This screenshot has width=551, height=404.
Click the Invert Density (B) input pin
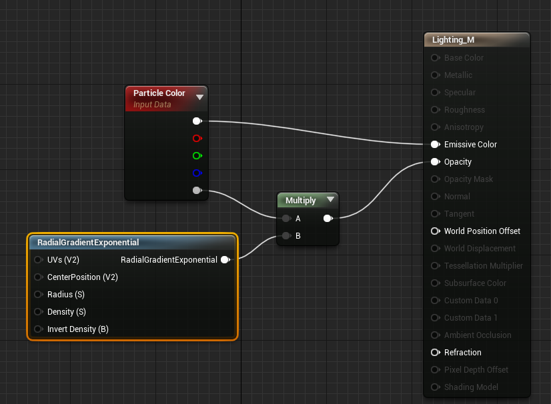tap(39, 329)
